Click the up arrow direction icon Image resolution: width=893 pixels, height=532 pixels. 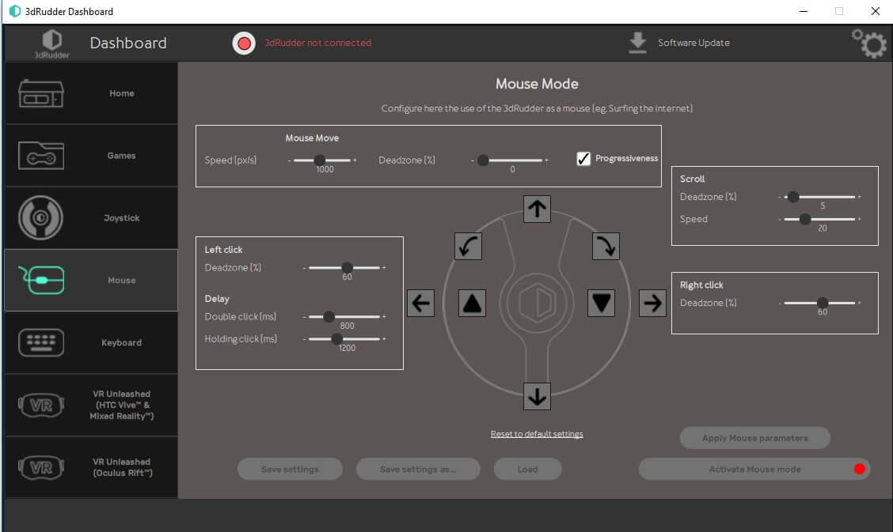coord(537,209)
